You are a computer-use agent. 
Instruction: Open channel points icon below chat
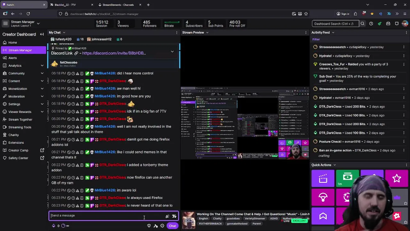63,226
